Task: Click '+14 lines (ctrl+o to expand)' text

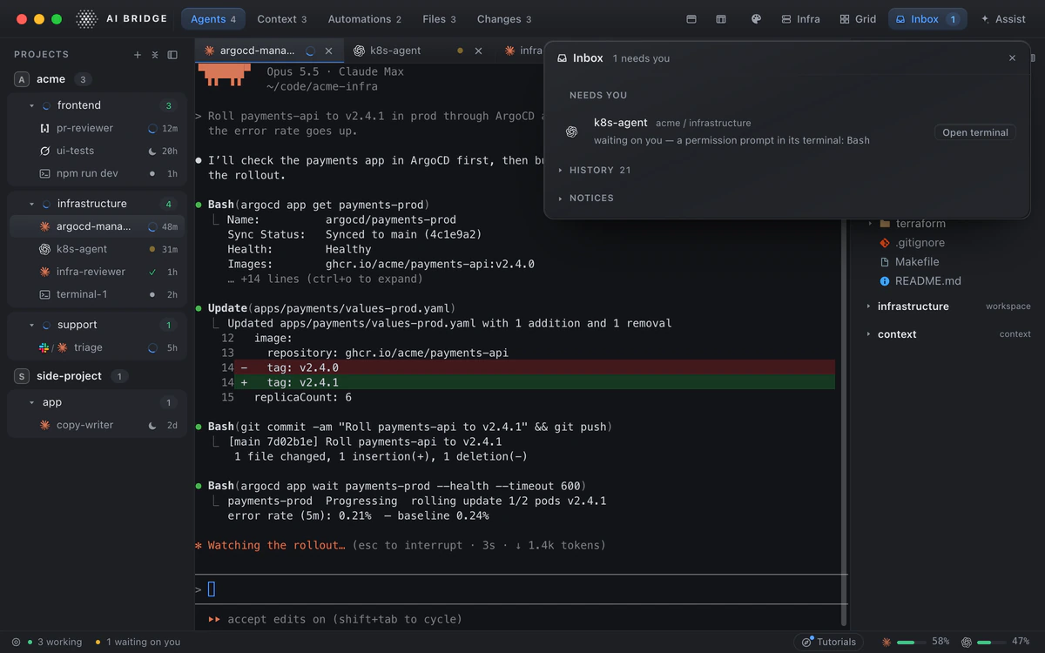Action: pos(325,279)
